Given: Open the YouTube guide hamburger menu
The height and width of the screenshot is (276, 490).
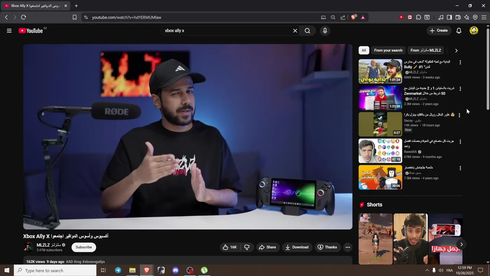Looking at the screenshot, I should 9,31.
